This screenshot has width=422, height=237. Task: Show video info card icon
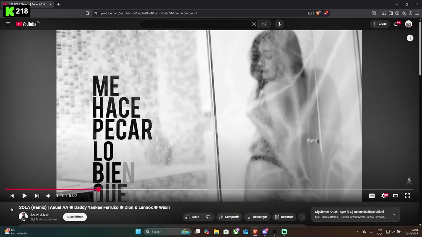(x=410, y=38)
